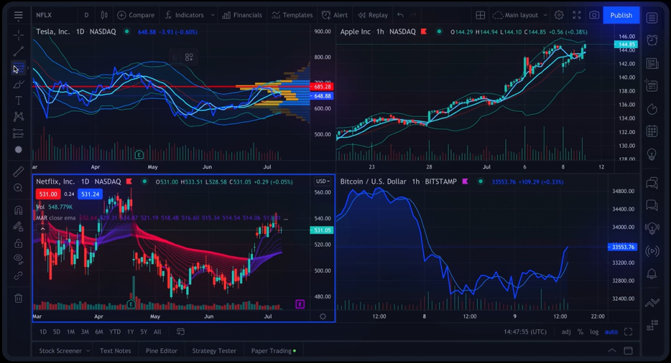
Task: Take a chart snapshot with camera icon
Action: (594, 15)
